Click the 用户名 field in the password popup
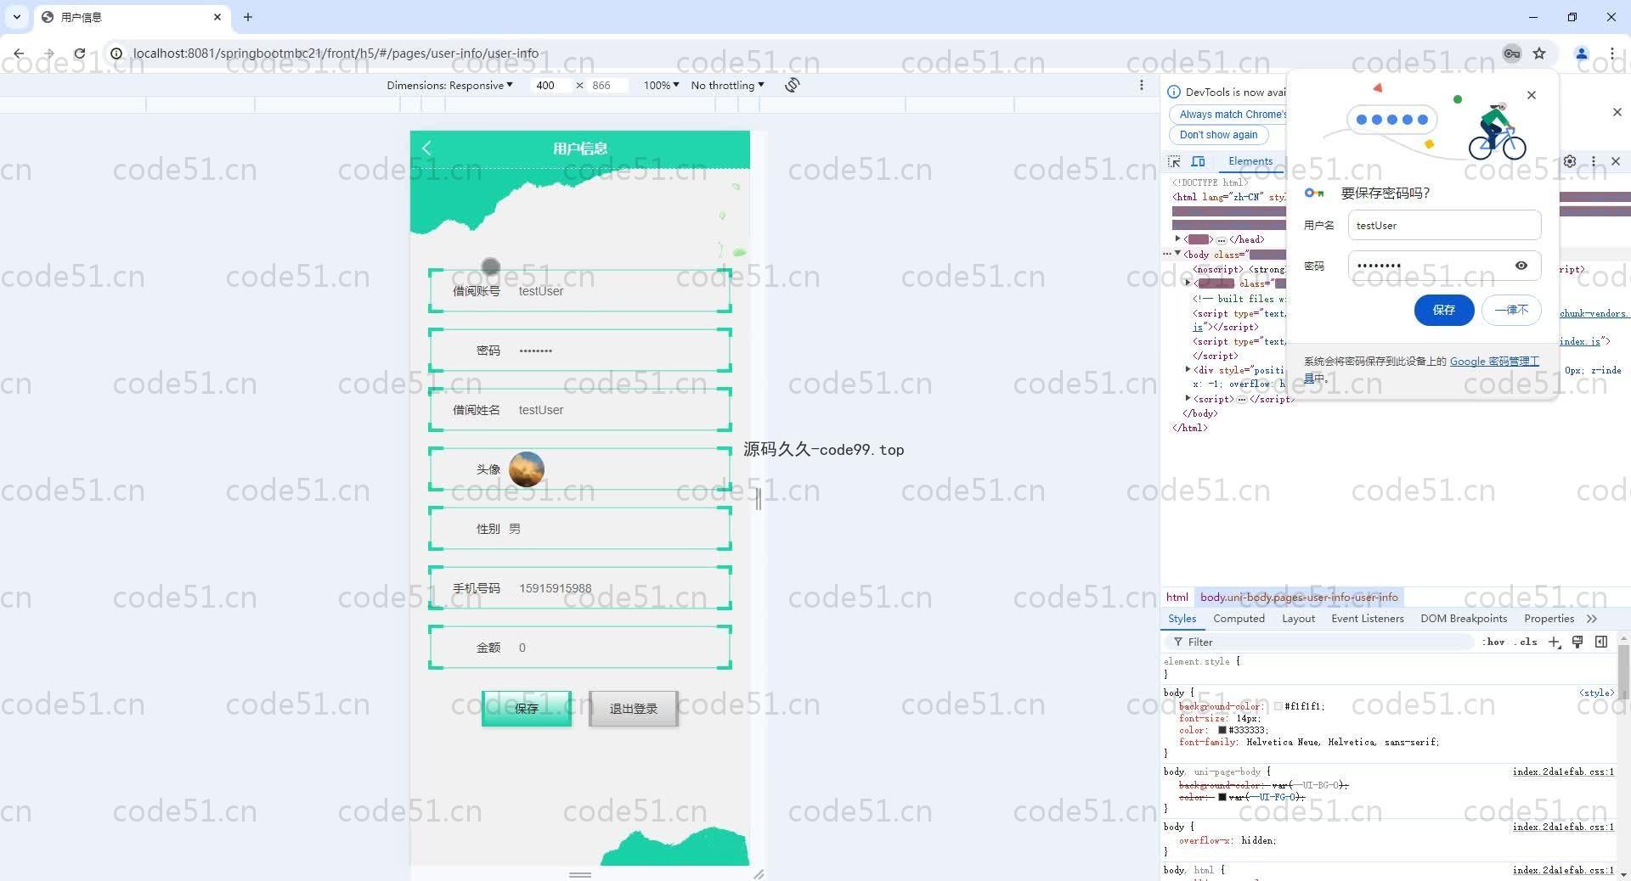 (1444, 225)
